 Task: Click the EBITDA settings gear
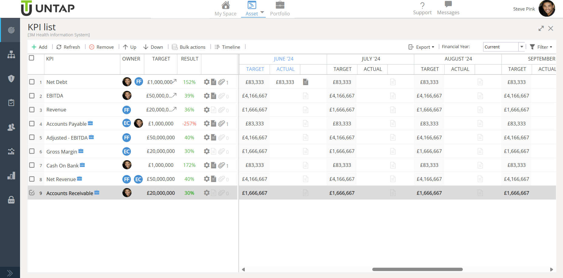[x=207, y=96]
